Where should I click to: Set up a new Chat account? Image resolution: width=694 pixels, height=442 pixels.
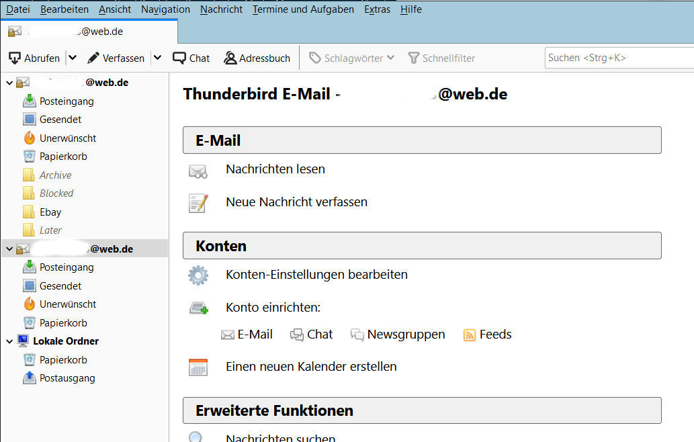pos(311,335)
